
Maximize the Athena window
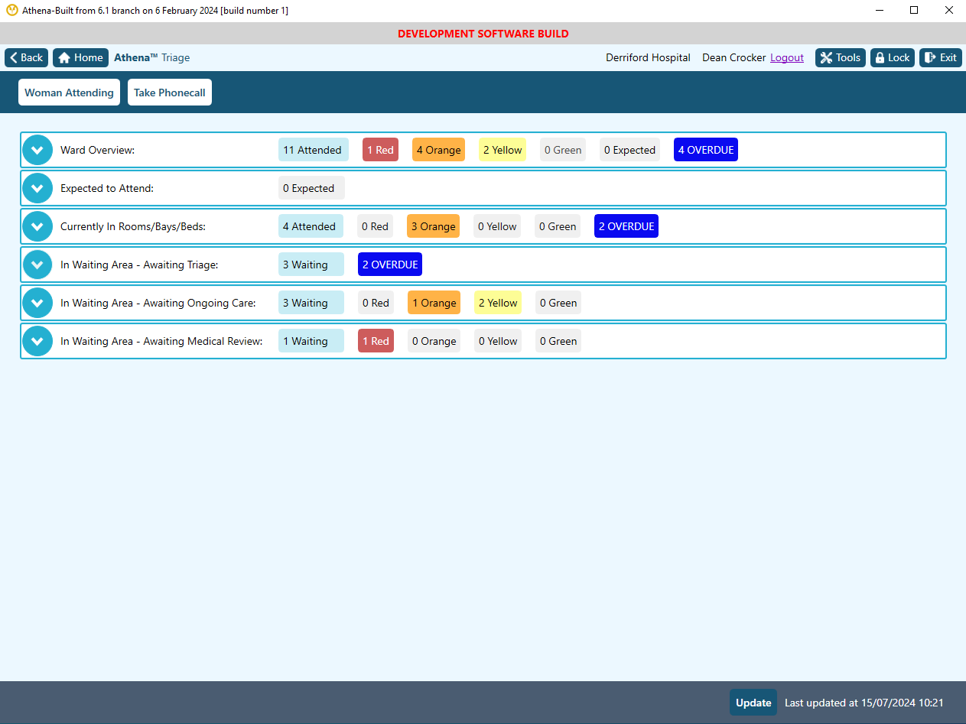pyautogui.click(x=914, y=11)
